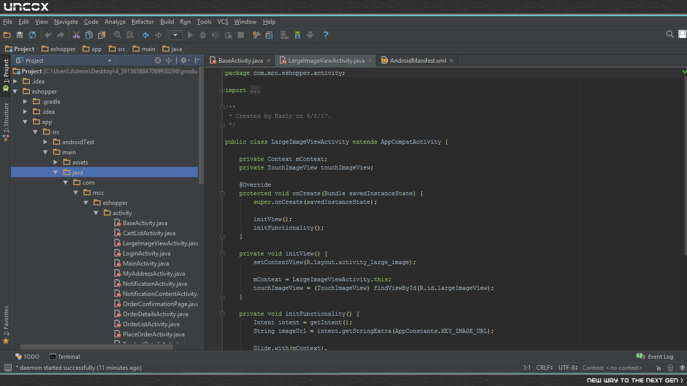
Task: Open the Event Log
Action: coord(655,357)
